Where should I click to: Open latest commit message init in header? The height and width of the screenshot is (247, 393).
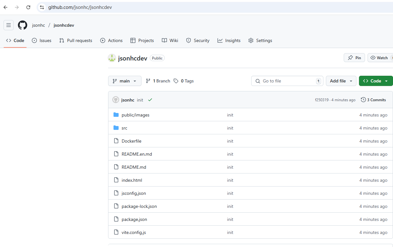pyautogui.click(x=140, y=100)
